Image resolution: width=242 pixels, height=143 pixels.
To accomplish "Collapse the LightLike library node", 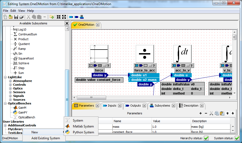I will pyautogui.click(x=5, y=77).
